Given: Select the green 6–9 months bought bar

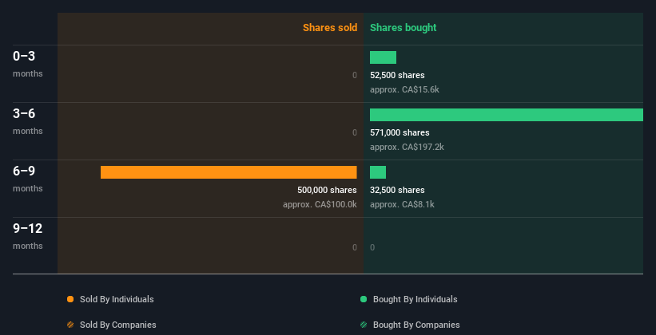Looking at the screenshot, I should (x=378, y=172).
